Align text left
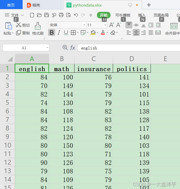The image size is (180, 189). [x=129, y=32]
